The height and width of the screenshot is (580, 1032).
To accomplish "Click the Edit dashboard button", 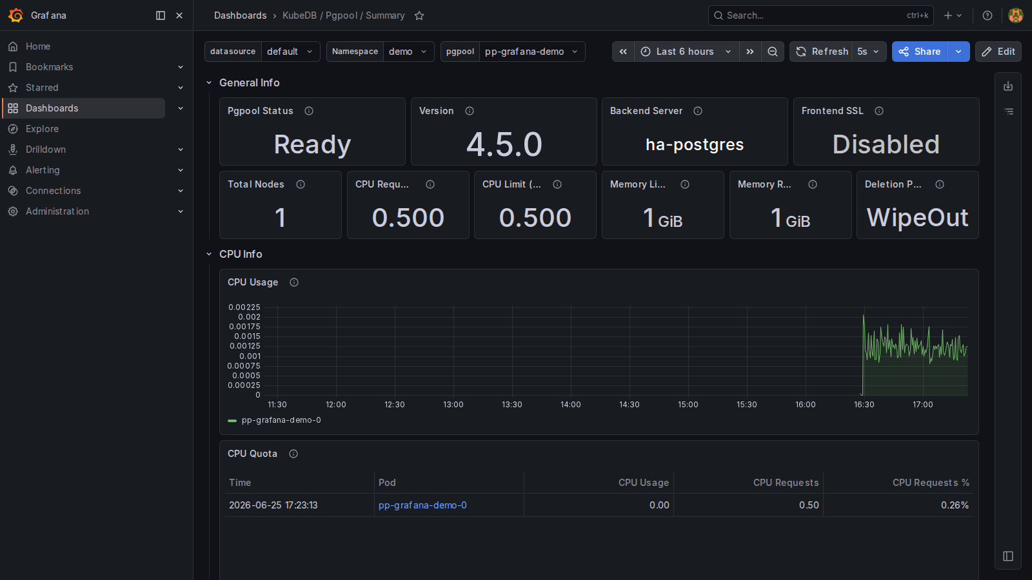I will click(998, 52).
